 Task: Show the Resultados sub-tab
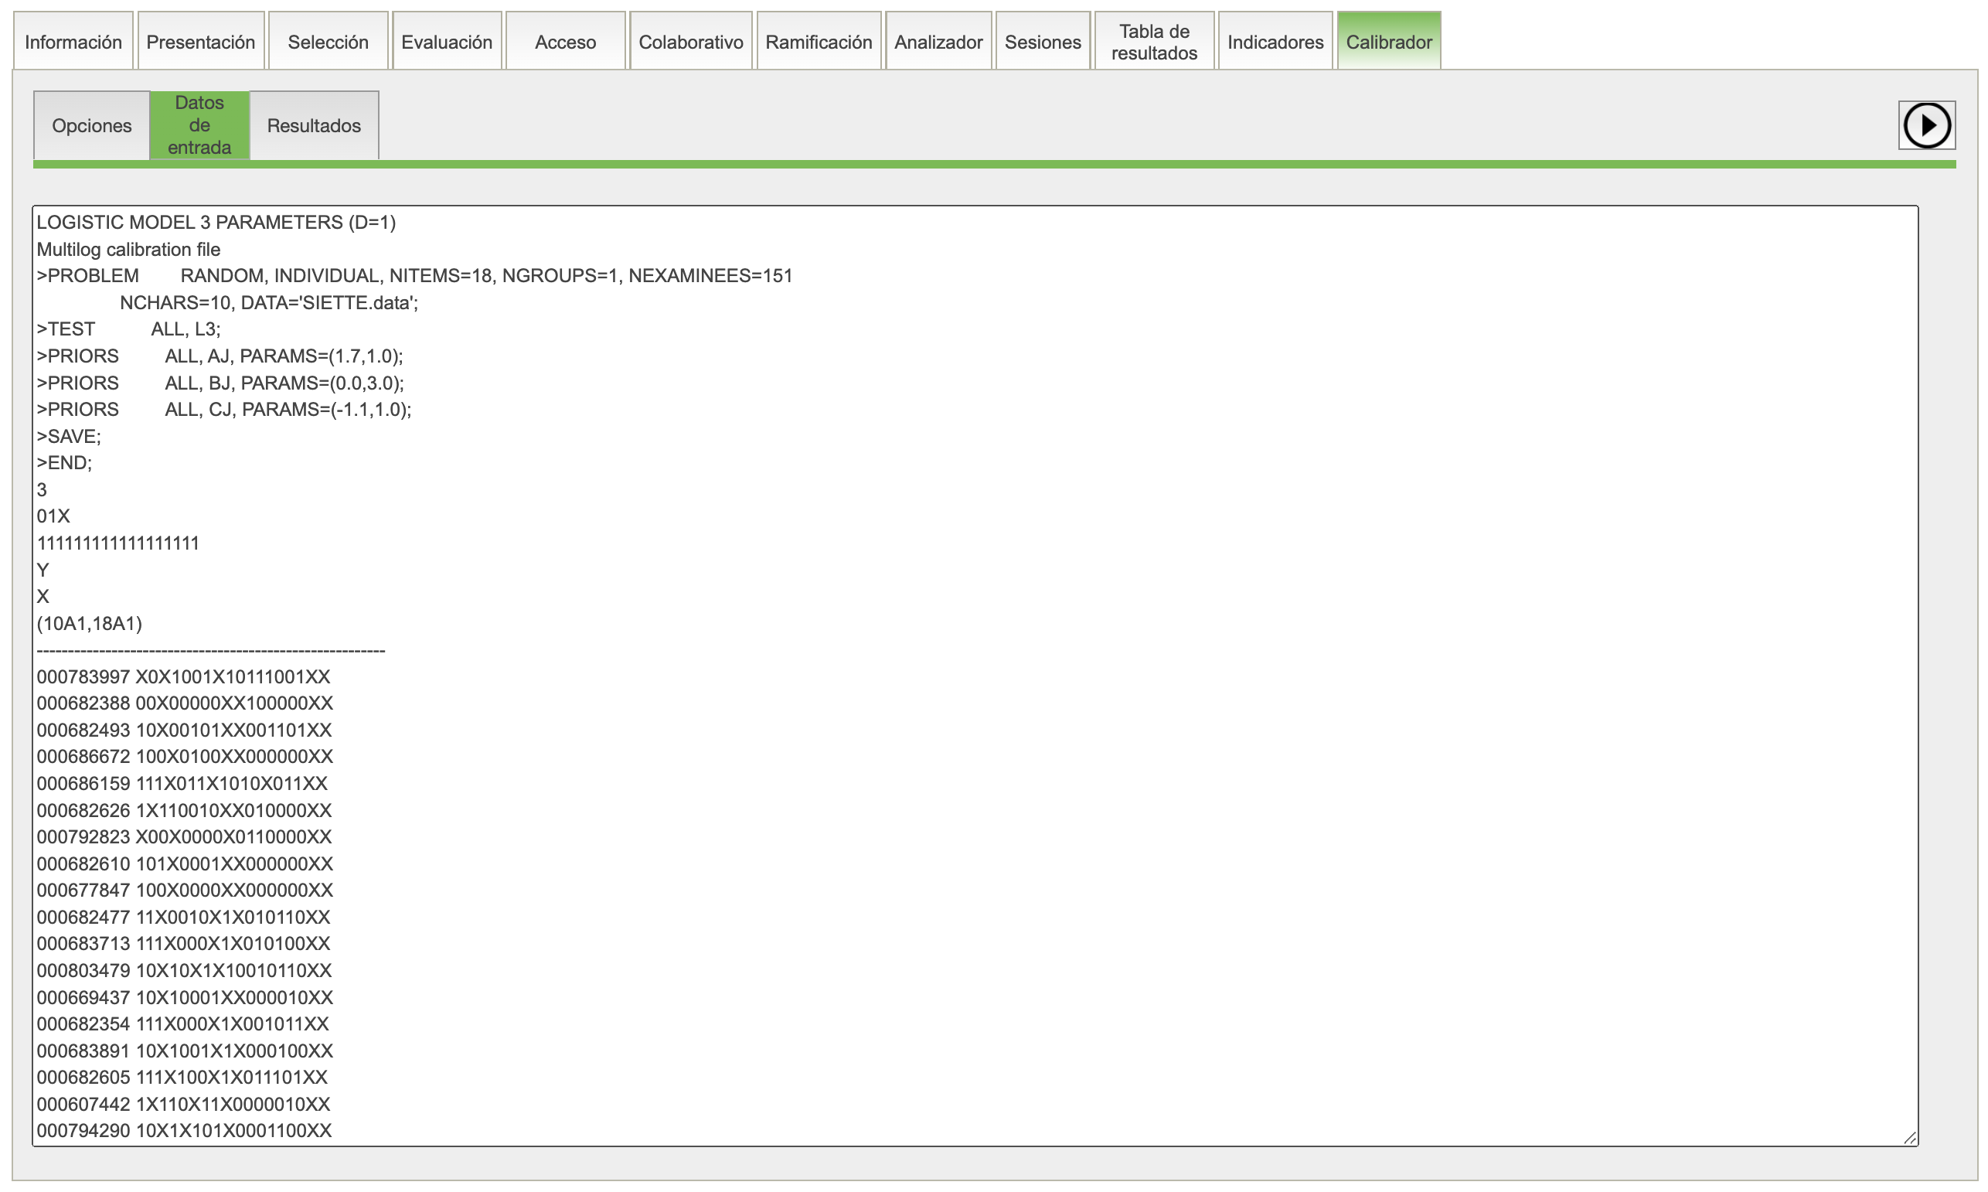314,126
